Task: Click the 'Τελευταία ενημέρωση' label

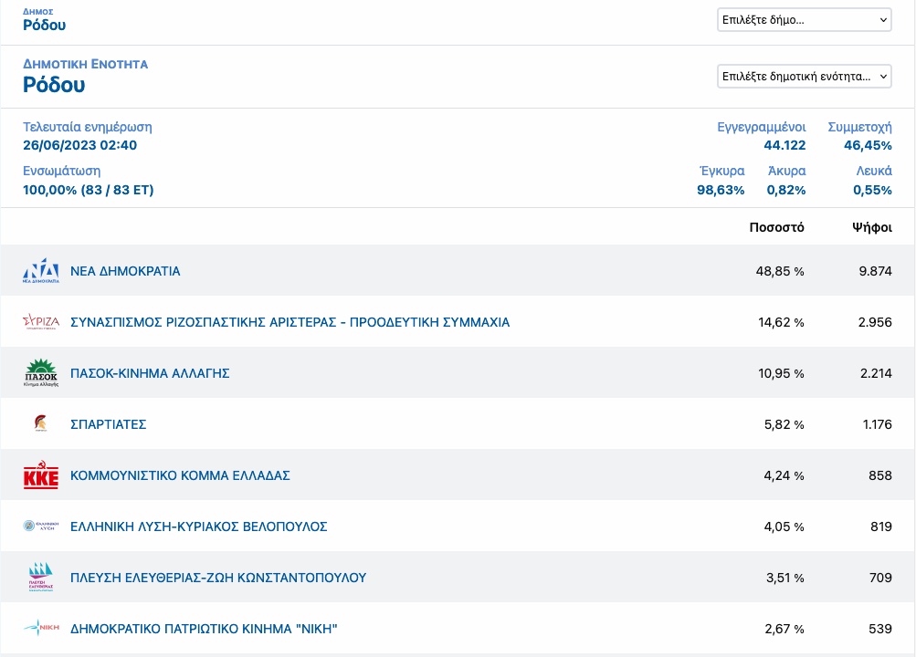Action: tap(88, 127)
